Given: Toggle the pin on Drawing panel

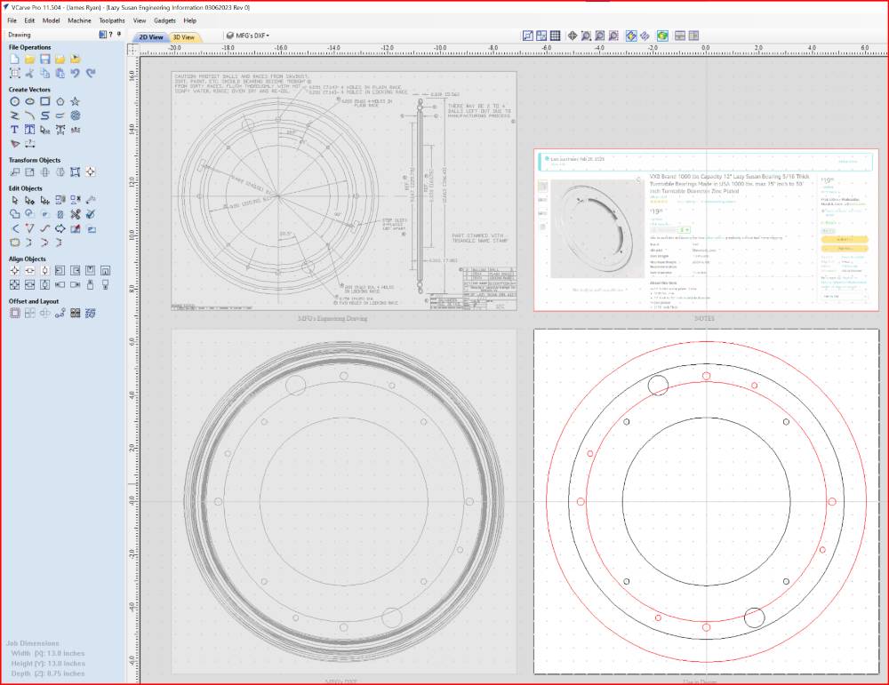Looking at the screenshot, I should click(x=119, y=35).
